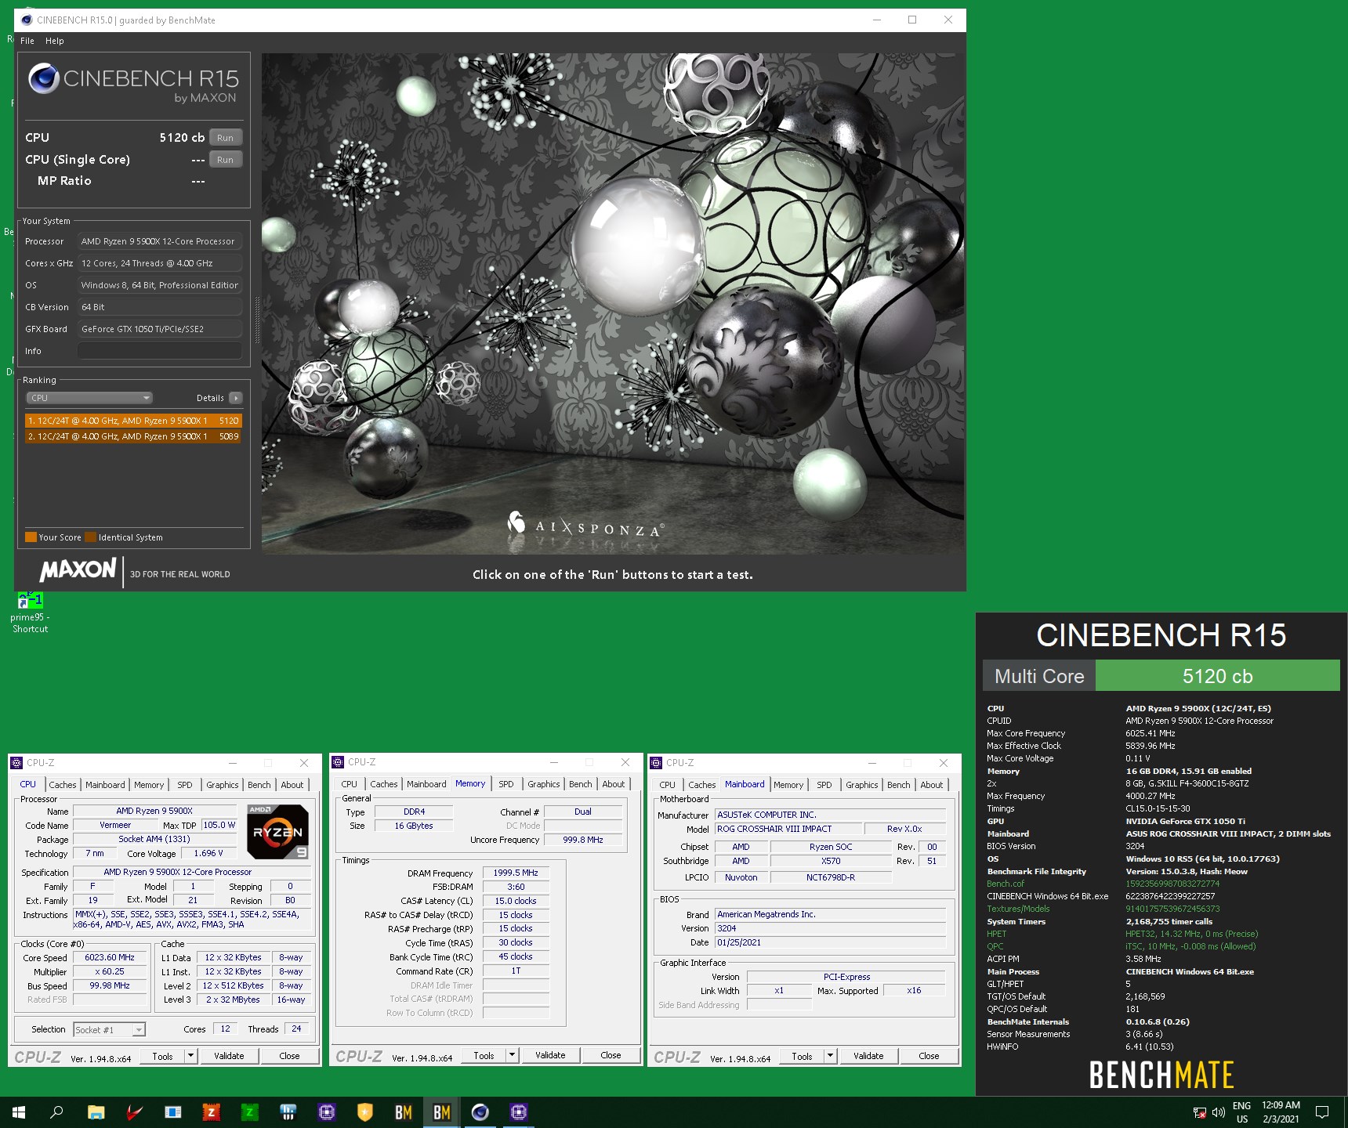Click the CPU-Z Mainboard window's title icon
This screenshot has height=1128, width=1348.
point(657,762)
